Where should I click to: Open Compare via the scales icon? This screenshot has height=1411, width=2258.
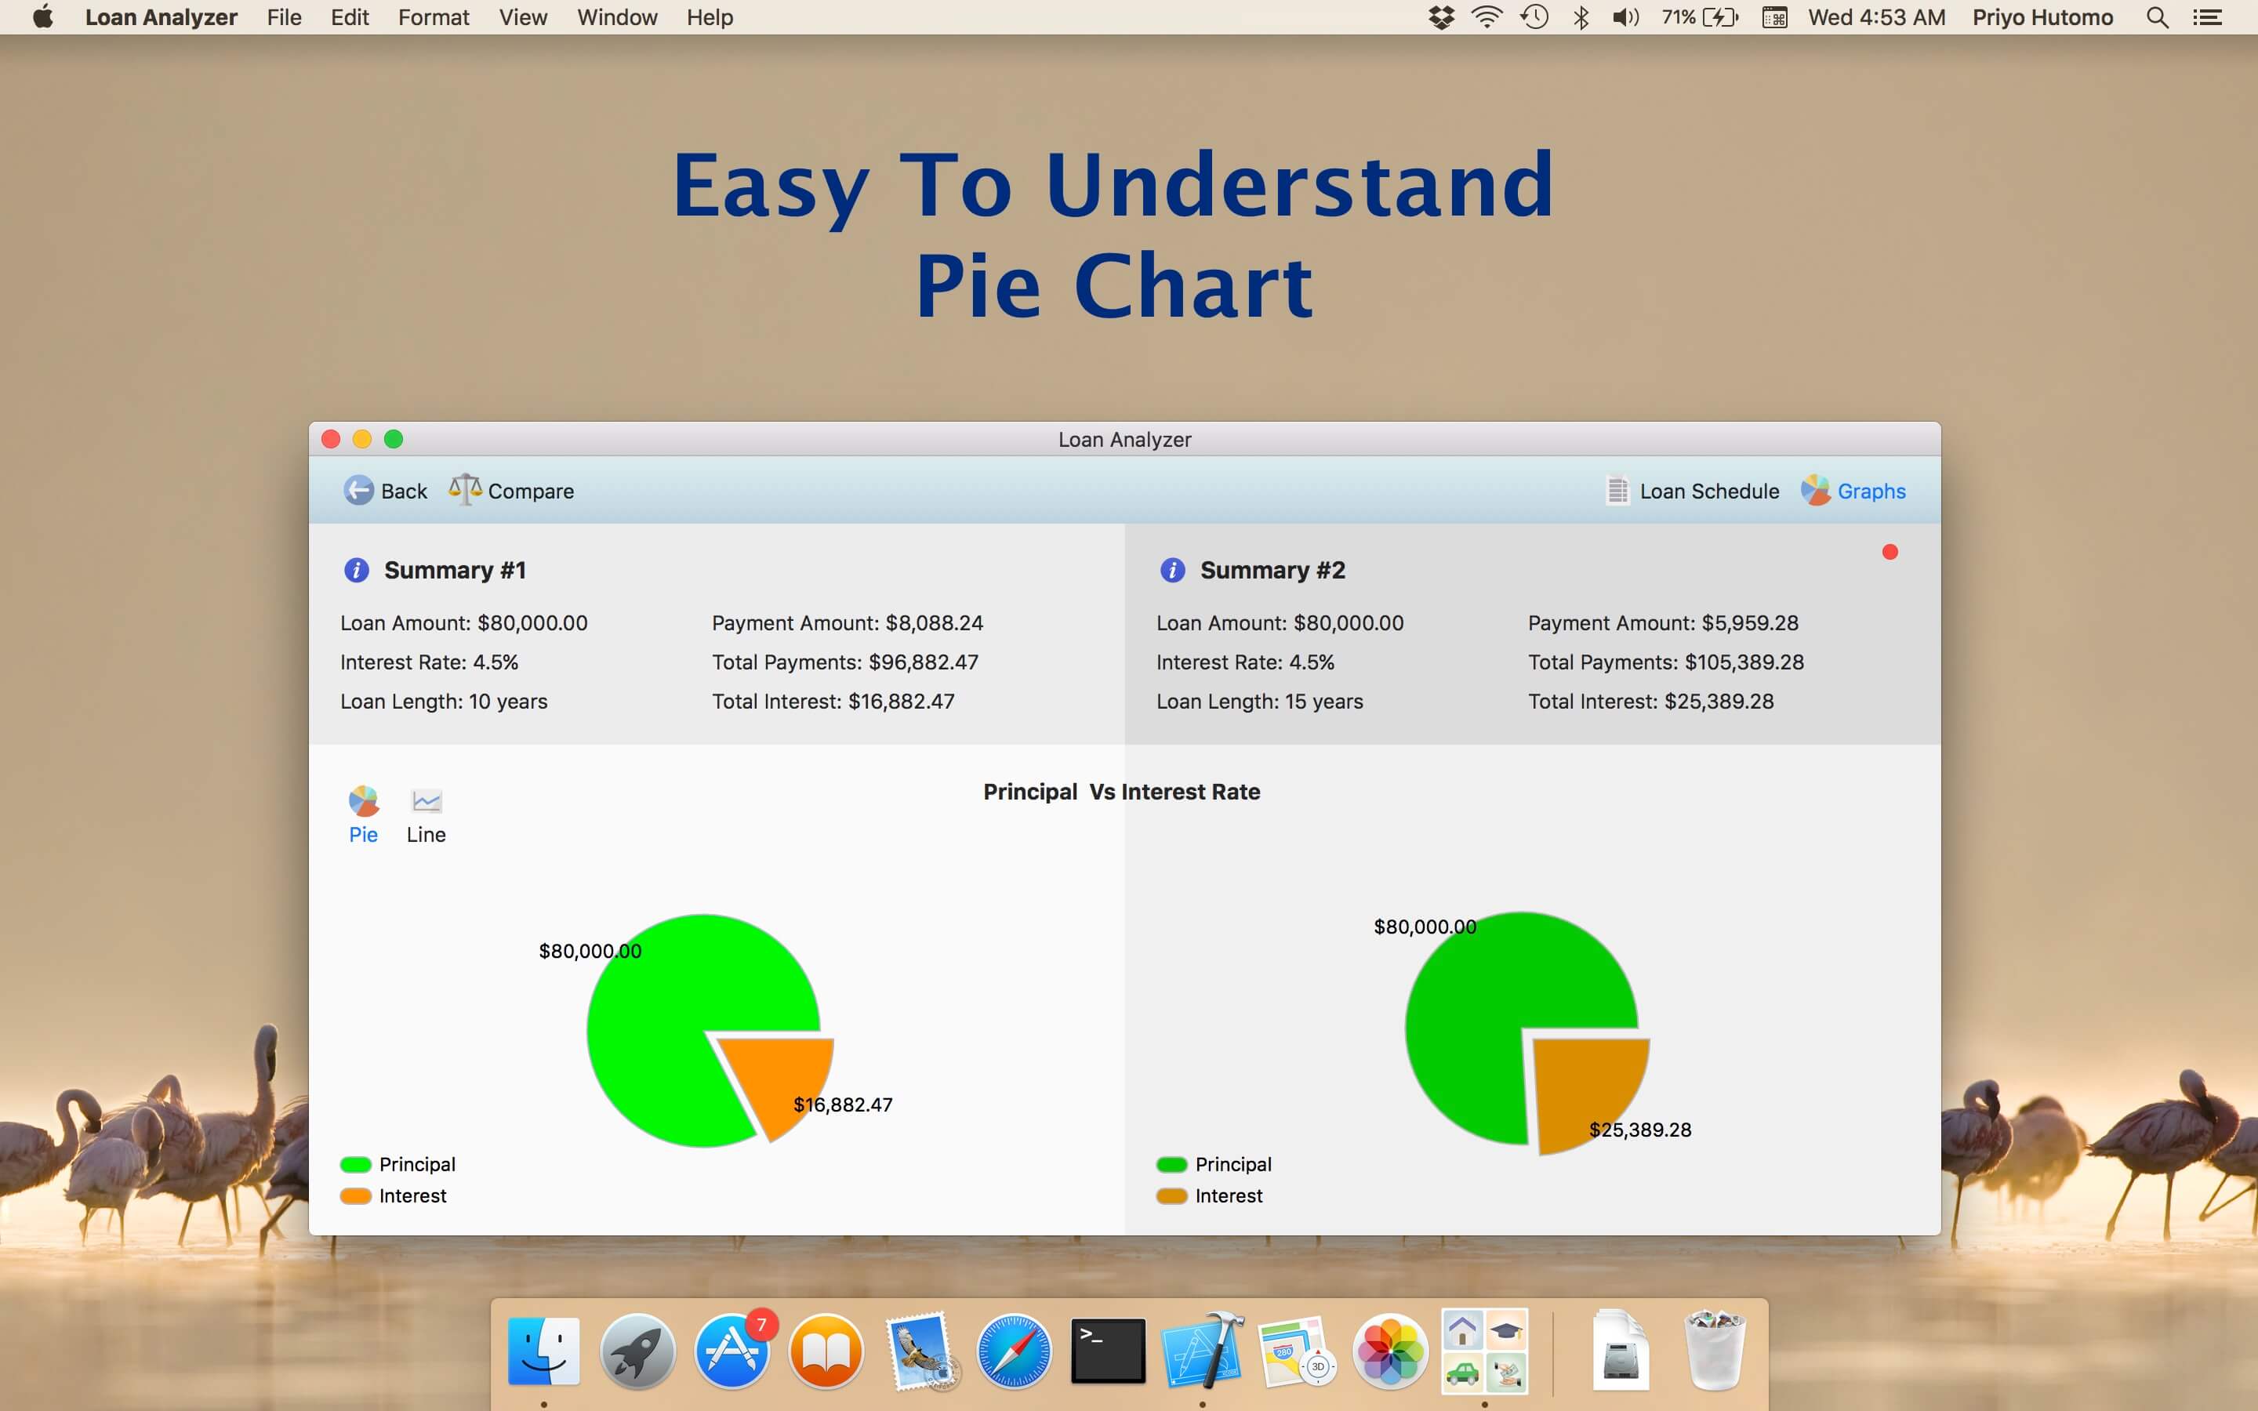pyautogui.click(x=465, y=489)
